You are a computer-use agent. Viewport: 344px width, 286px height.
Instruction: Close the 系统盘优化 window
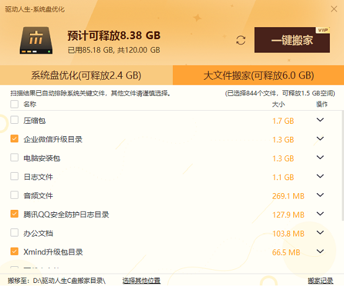coord(334,9)
